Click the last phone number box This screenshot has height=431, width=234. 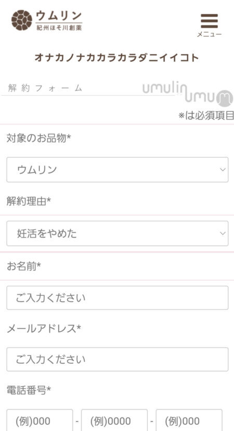pyautogui.click(x=189, y=420)
